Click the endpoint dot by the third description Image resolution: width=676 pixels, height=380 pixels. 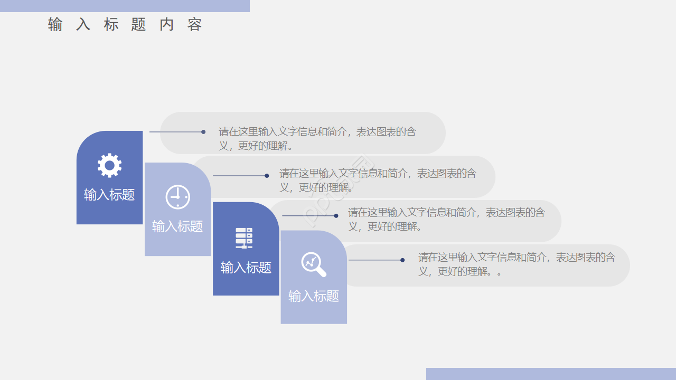(x=335, y=215)
